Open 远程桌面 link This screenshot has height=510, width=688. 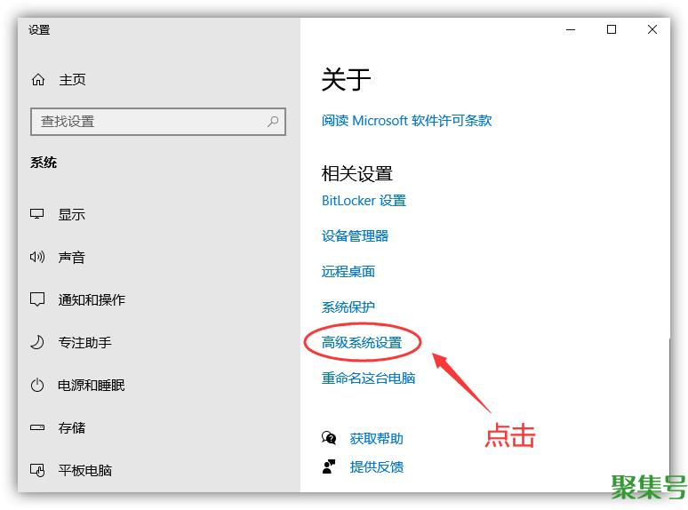pyautogui.click(x=348, y=272)
